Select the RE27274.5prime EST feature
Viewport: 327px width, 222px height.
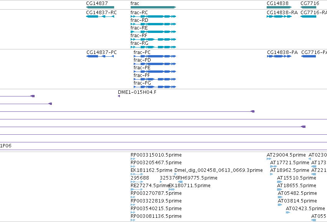point(136,189)
